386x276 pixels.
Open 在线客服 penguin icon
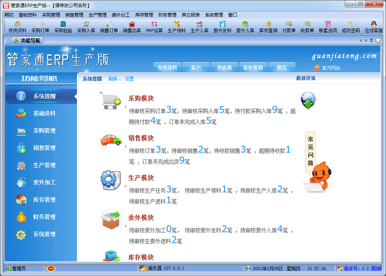374,27
